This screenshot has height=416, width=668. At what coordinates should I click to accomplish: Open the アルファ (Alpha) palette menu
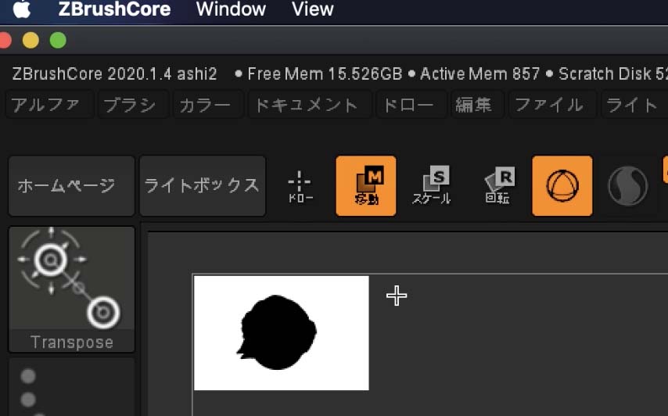[x=49, y=105]
